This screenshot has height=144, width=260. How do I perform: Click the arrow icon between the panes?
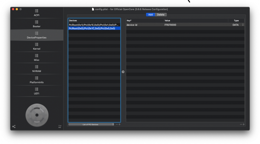click(x=123, y=72)
